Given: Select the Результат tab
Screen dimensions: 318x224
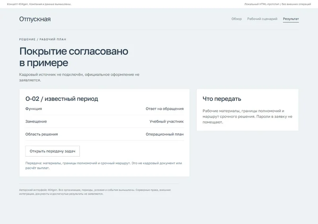Looking at the screenshot, I should pos(291,19).
